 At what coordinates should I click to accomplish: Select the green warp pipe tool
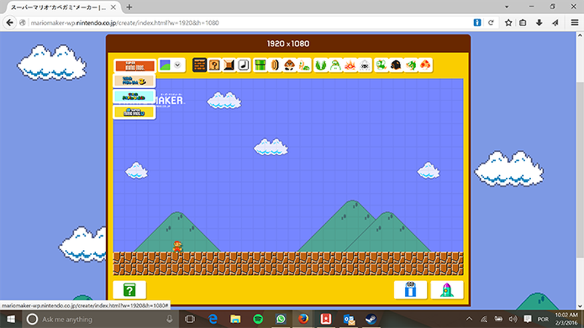click(x=261, y=65)
